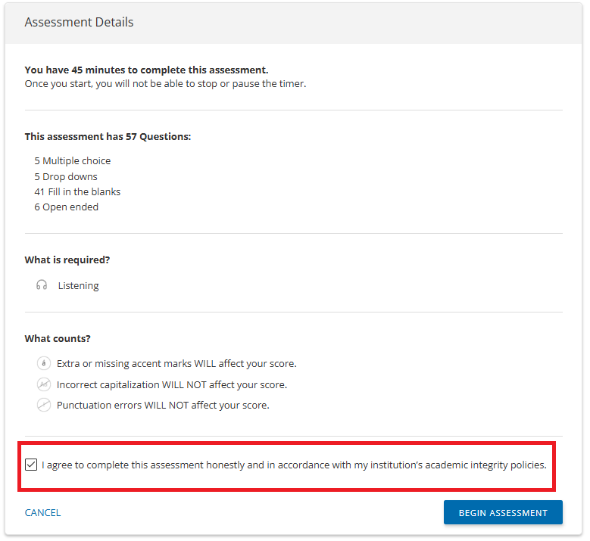The image size is (590, 541).
Task: Click the 'Assessment Details' heading
Action: point(79,22)
